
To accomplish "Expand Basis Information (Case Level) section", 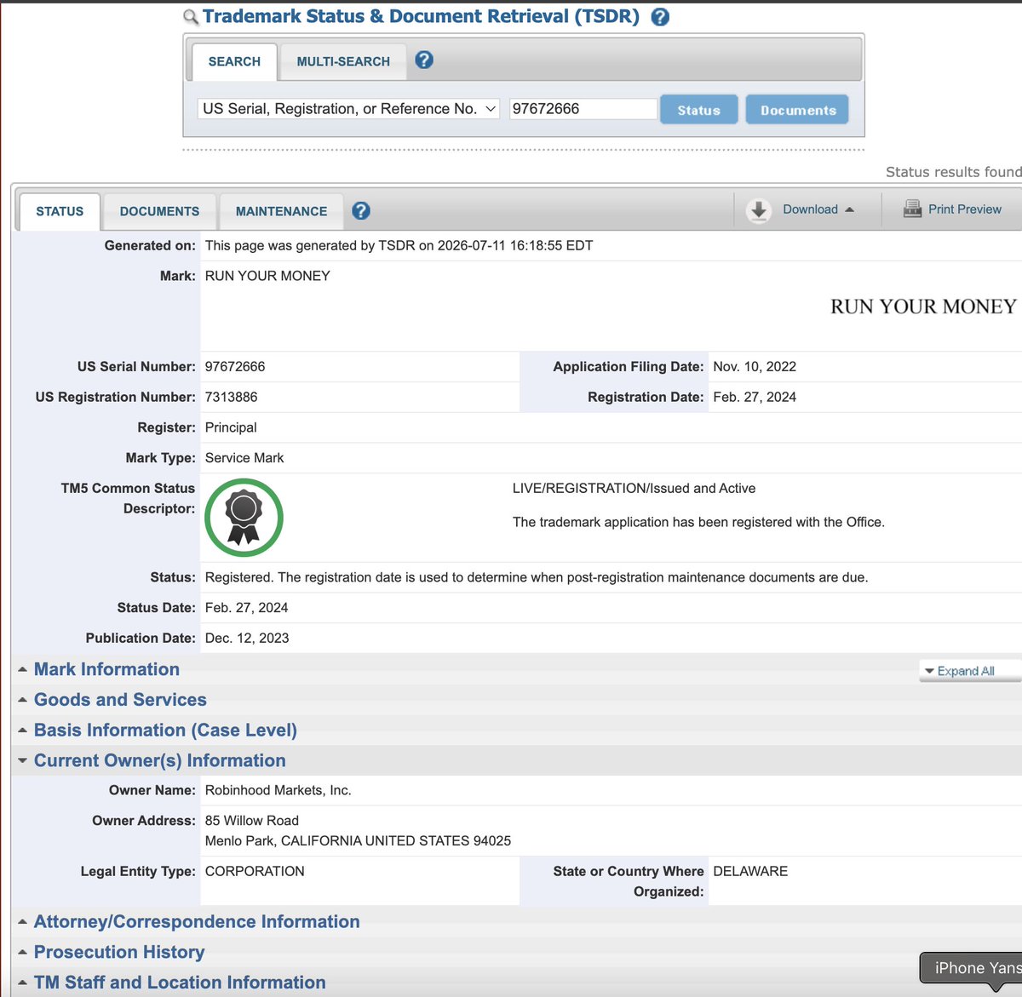I will (x=165, y=731).
